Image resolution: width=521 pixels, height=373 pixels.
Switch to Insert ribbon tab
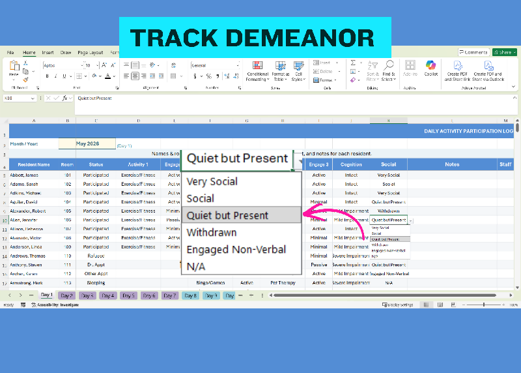coord(48,53)
